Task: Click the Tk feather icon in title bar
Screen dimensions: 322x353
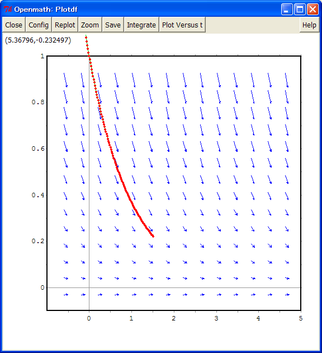Action: (8, 9)
